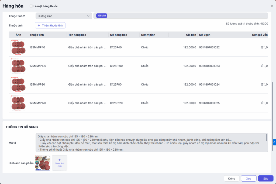The image size is (276, 184).
Task: Remove the 125MM/P80 variant via trash icon
Action: [262, 84]
